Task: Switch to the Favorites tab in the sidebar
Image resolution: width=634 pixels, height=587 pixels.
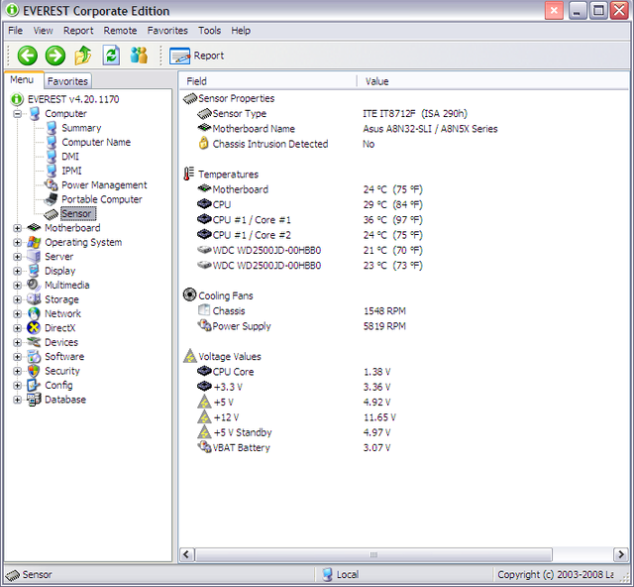Action: tap(67, 81)
